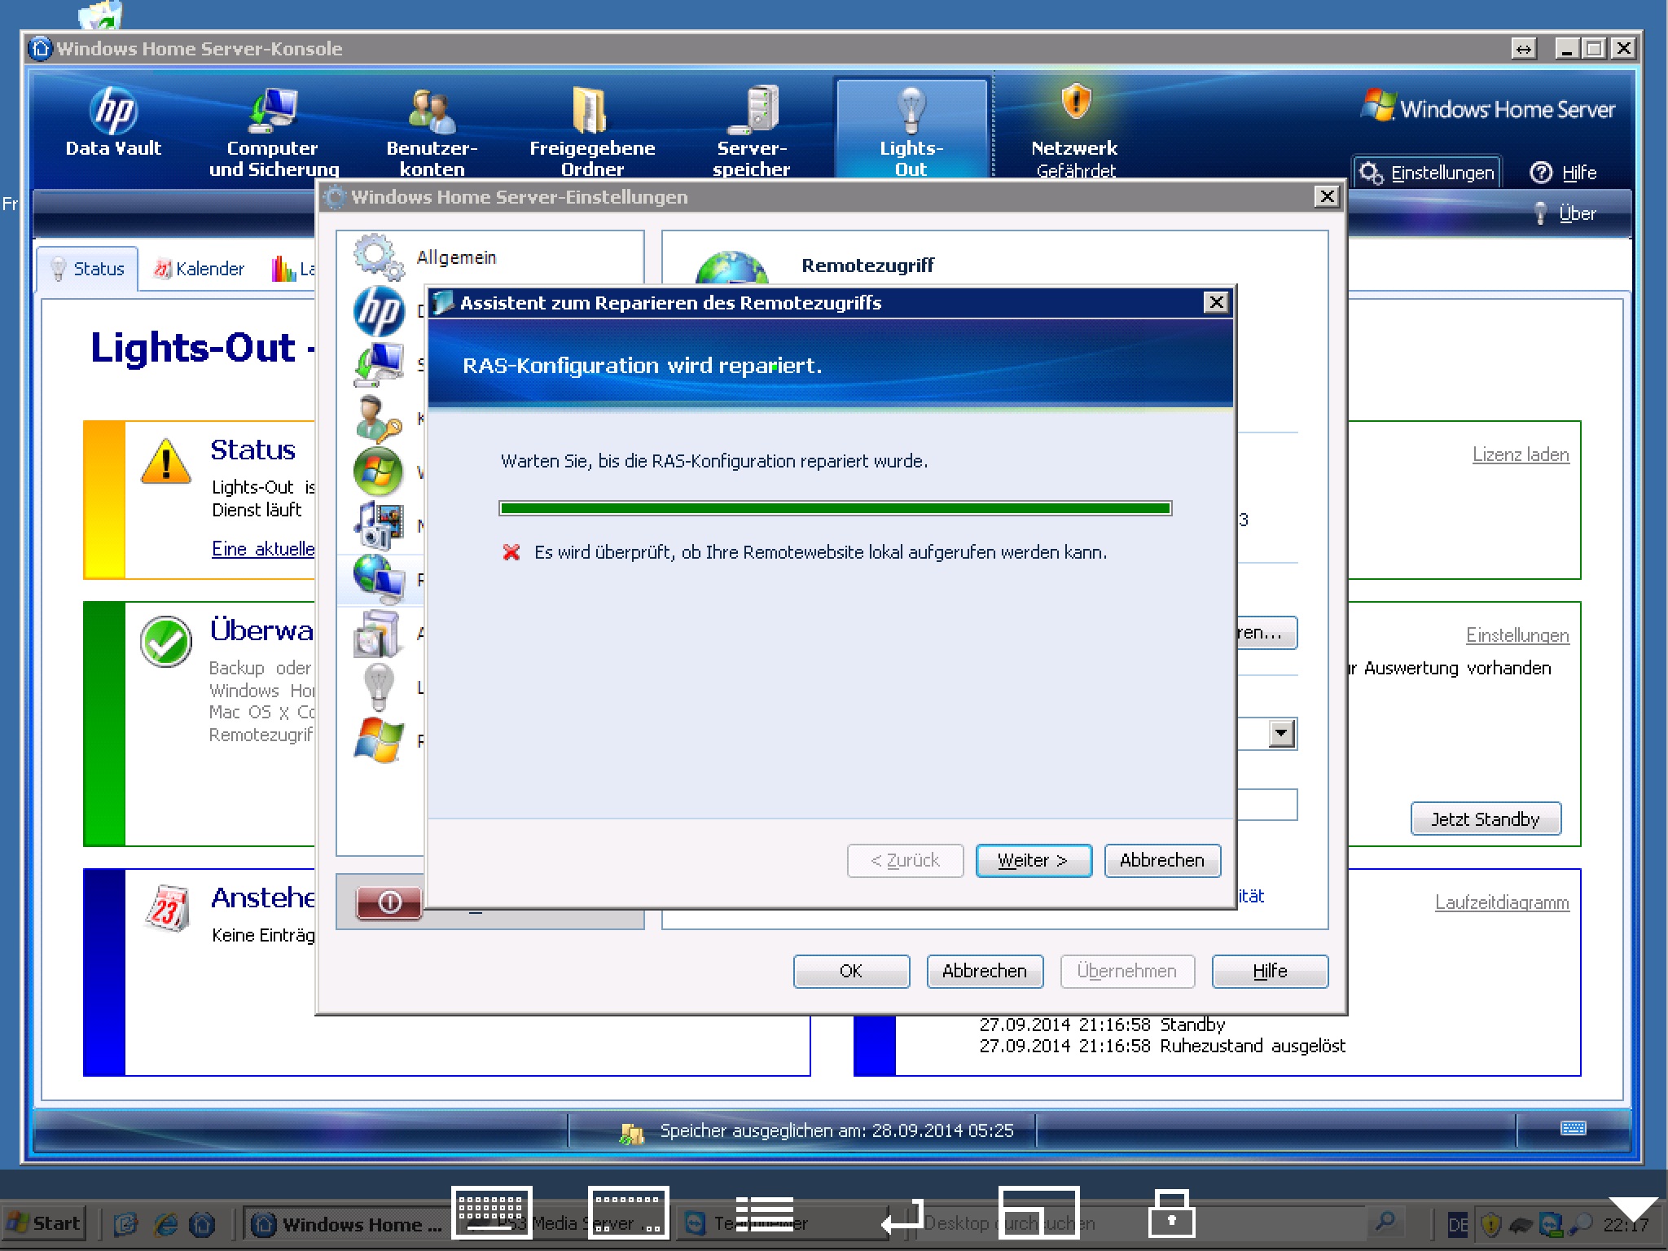The height and width of the screenshot is (1251, 1668).
Task: Click the red X failure icon
Action: (x=511, y=553)
